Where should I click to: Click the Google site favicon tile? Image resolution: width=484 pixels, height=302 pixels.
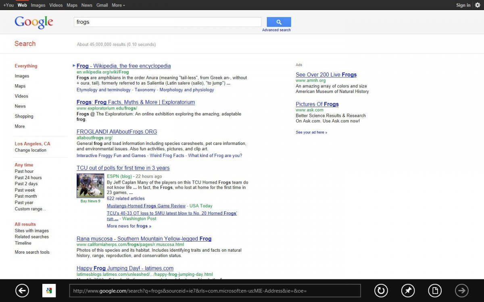coord(49,290)
